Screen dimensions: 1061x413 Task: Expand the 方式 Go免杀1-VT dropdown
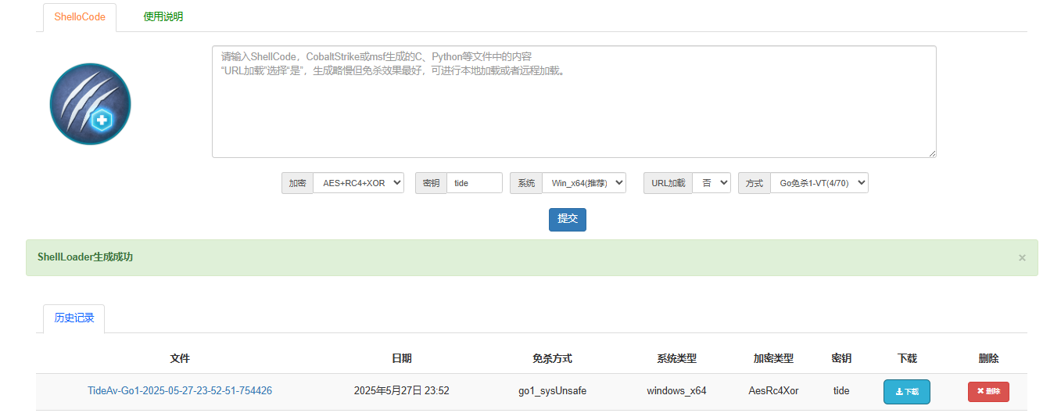point(819,183)
